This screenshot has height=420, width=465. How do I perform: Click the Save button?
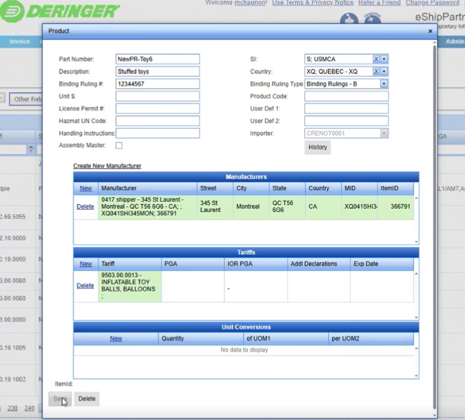[x=60, y=399]
